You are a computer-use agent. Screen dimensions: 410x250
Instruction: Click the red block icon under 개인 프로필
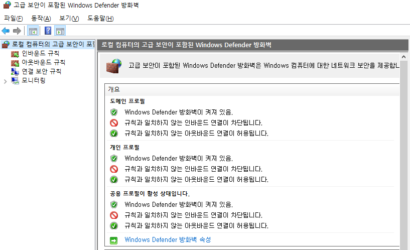coord(114,169)
